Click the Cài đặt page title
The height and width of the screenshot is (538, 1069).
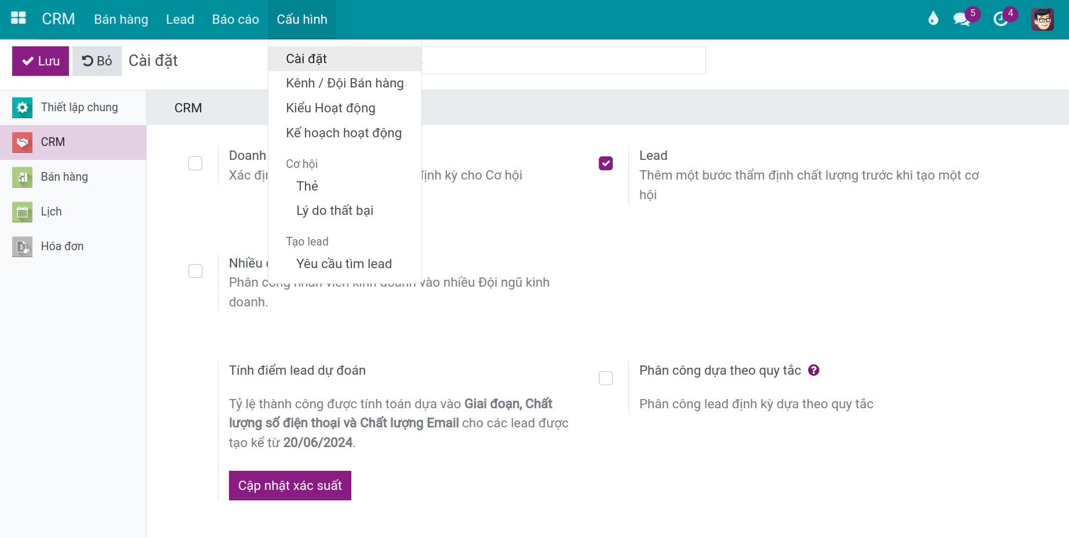coord(153,61)
